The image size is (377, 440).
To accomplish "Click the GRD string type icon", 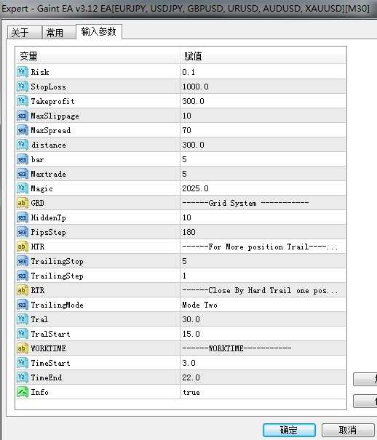I will click(x=22, y=203).
